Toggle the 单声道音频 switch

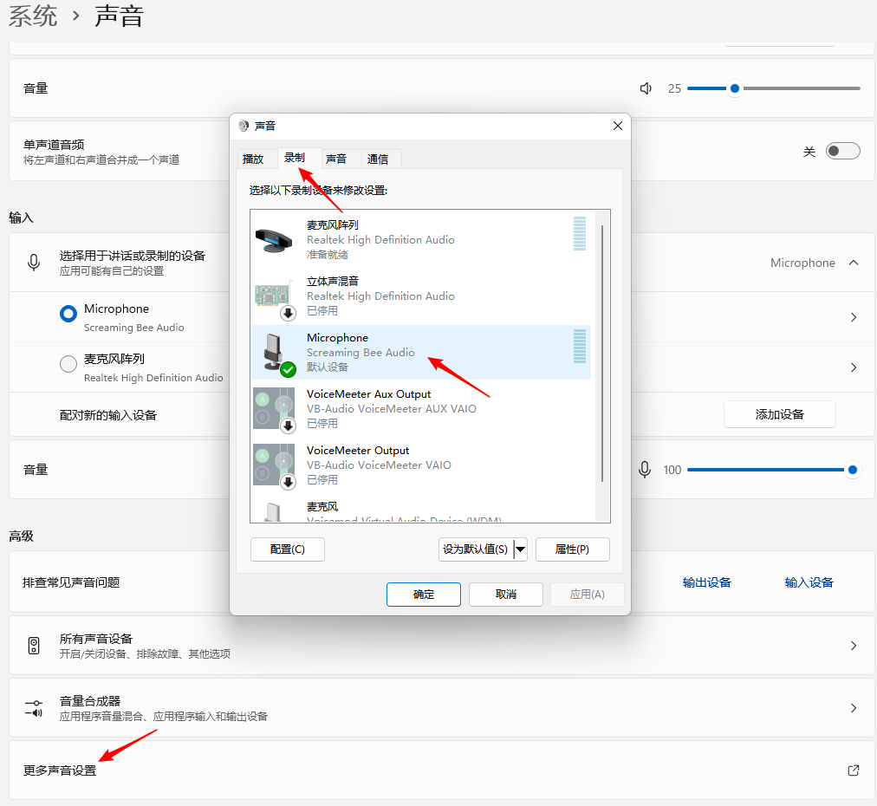pyautogui.click(x=842, y=152)
